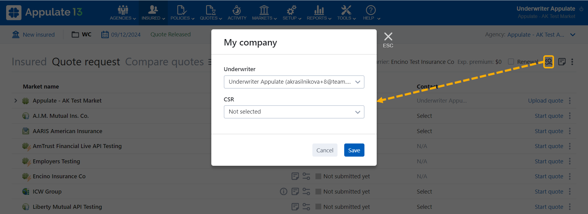Image resolution: width=588 pixels, height=214 pixels.
Task: Check the Encino Insurance Co submission box
Action: tap(318, 176)
